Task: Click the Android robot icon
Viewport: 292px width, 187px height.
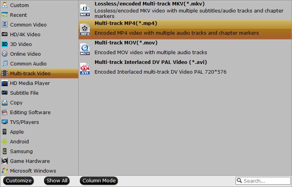Action: [4, 141]
